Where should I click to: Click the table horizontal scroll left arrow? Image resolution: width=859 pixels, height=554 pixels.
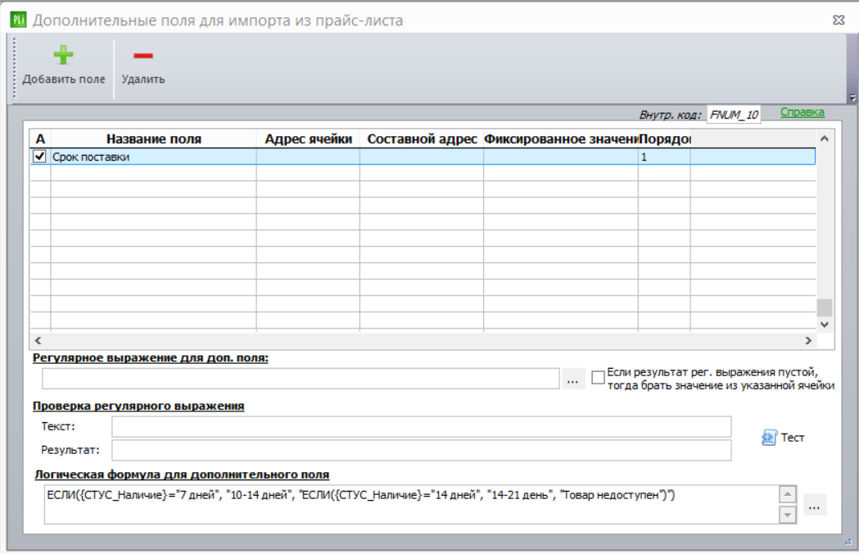[x=38, y=341]
